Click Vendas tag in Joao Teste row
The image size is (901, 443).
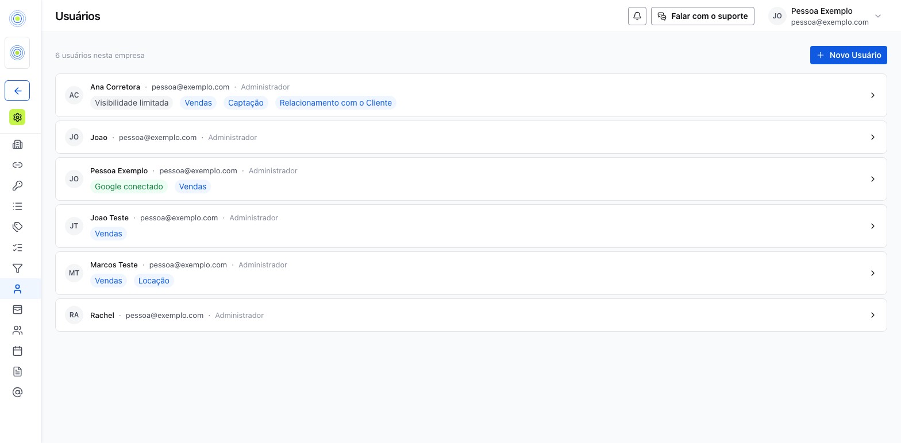click(x=109, y=234)
